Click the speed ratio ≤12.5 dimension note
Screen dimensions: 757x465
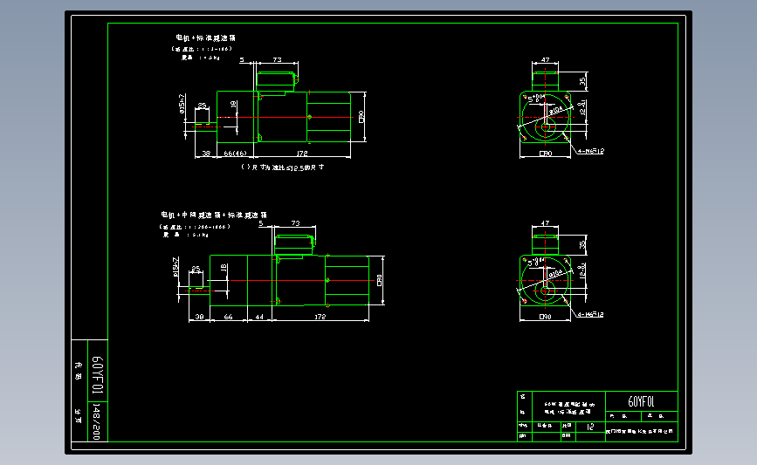click(x=282, y=168)
